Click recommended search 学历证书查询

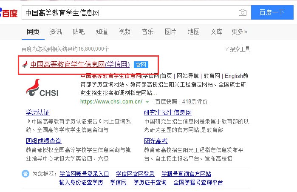150,182
